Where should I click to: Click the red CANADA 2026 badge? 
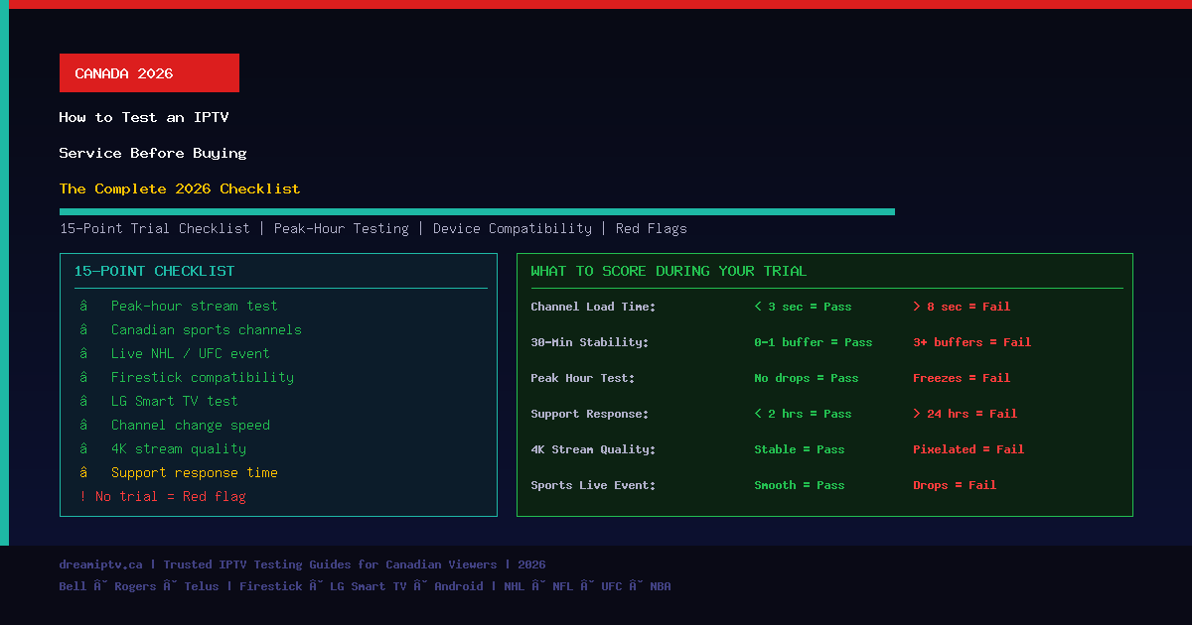click(149, 73)
